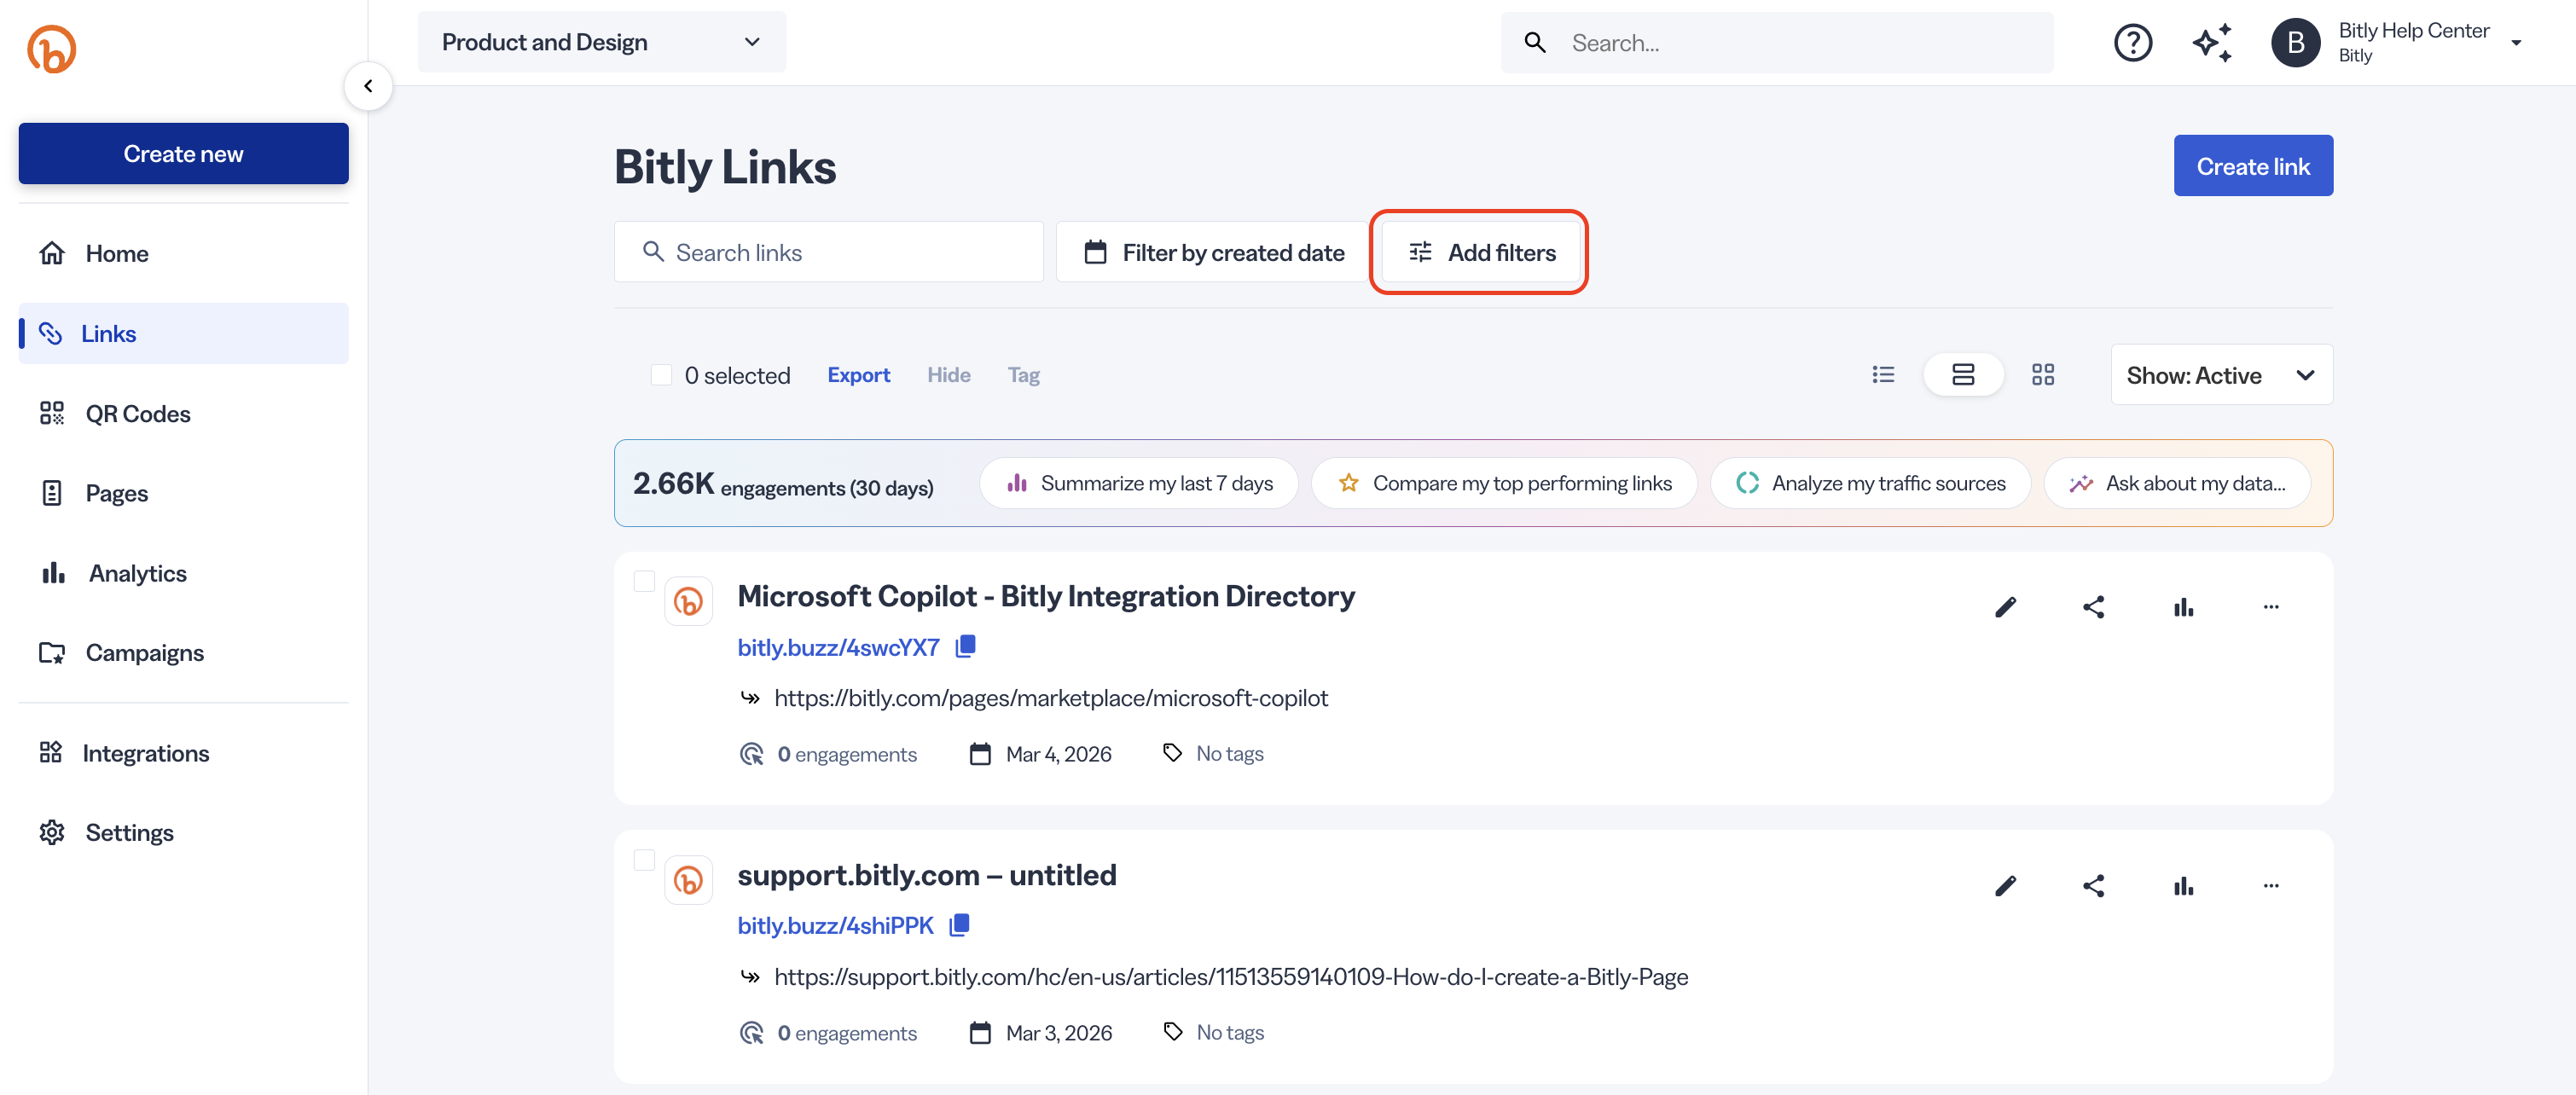This screenshot has height=1095, width=2576.
Task: Select the Microsoft Copilot link checkbox
Action: coord(644,581)
